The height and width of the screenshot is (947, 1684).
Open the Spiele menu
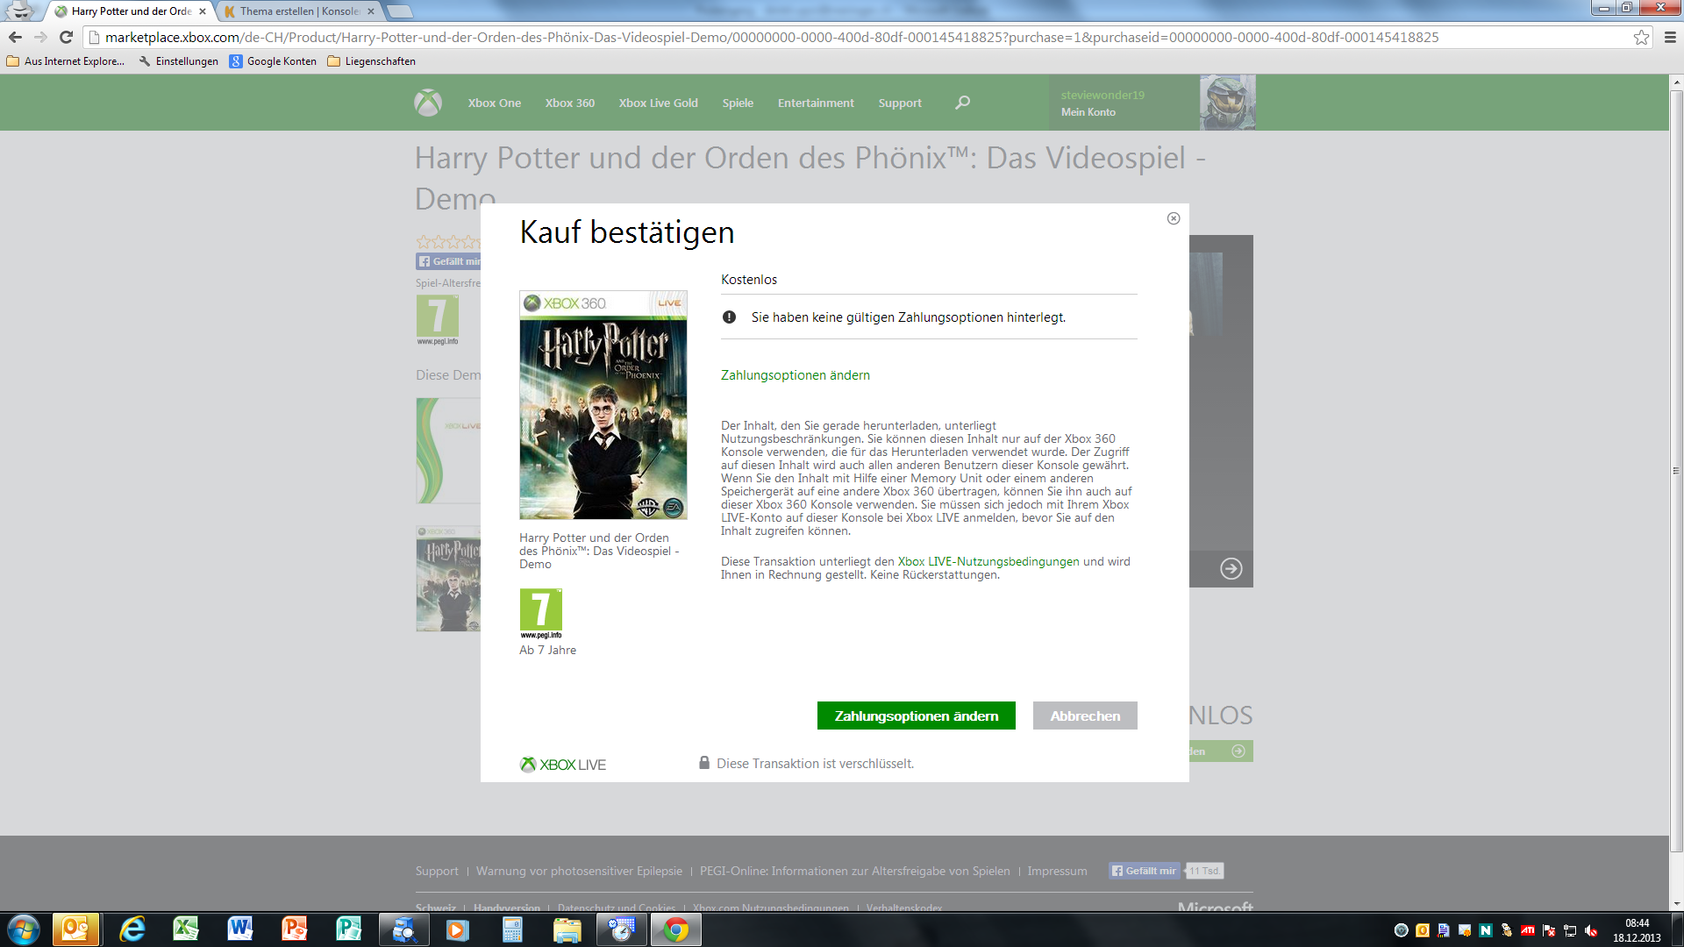(738, 103)
